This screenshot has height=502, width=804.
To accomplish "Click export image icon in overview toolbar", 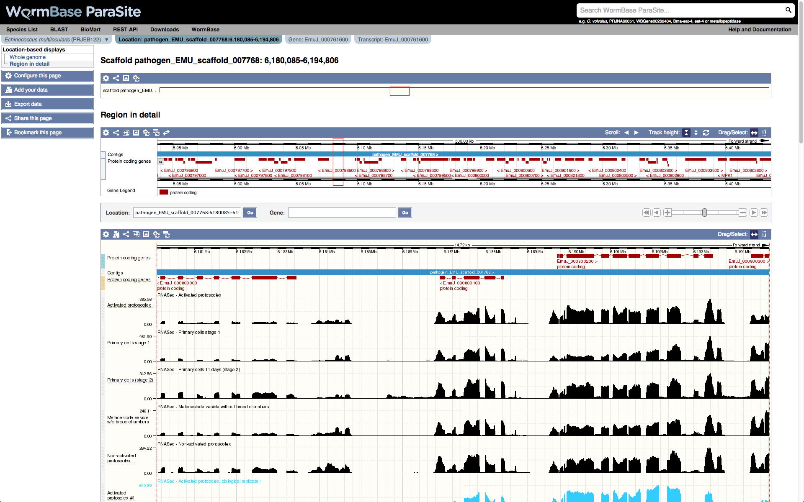I will (x=126, y=78).
